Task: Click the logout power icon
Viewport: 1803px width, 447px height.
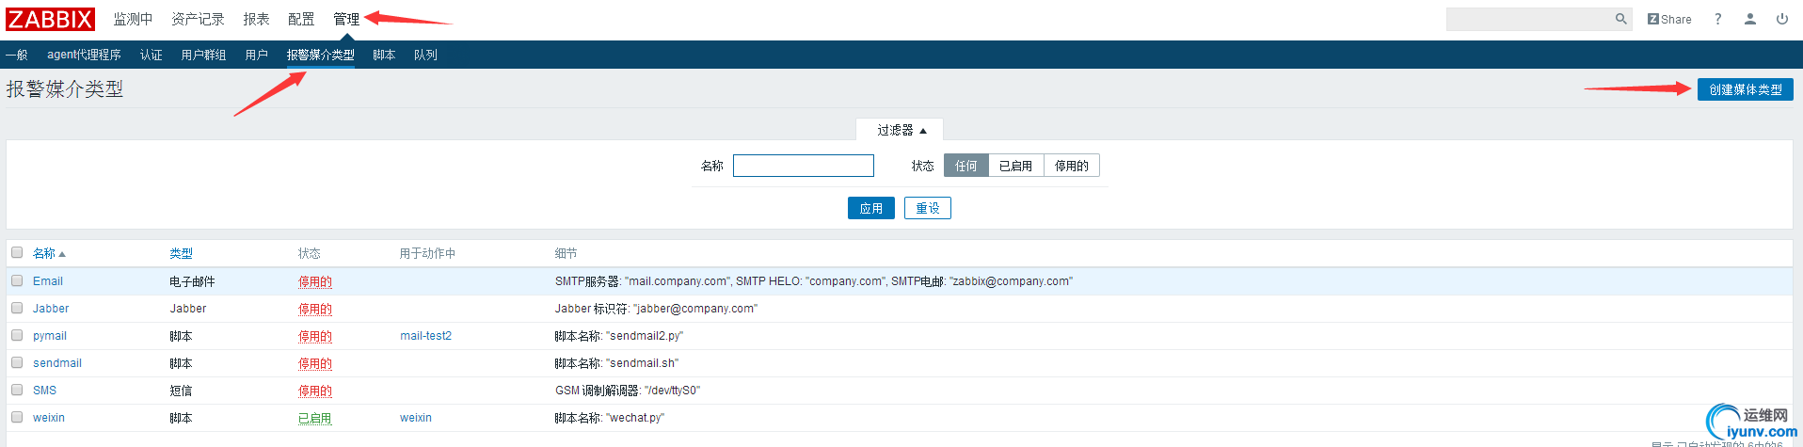Action: pos(1782,19)
